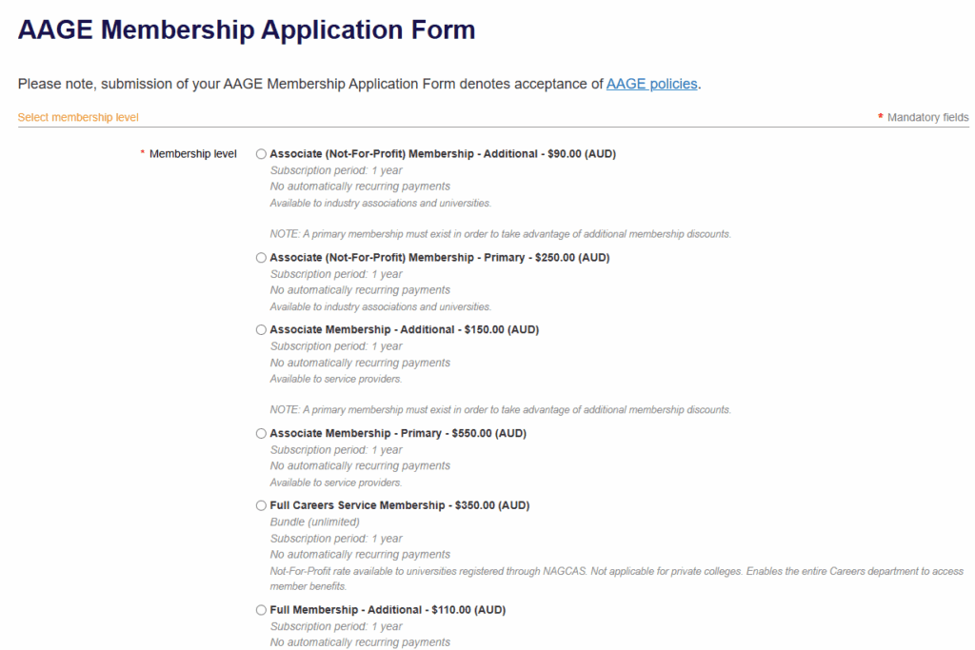Choose Associate Membership - Primary $550.00 option
Screen dimensions: 975x650
coord(261,433)
